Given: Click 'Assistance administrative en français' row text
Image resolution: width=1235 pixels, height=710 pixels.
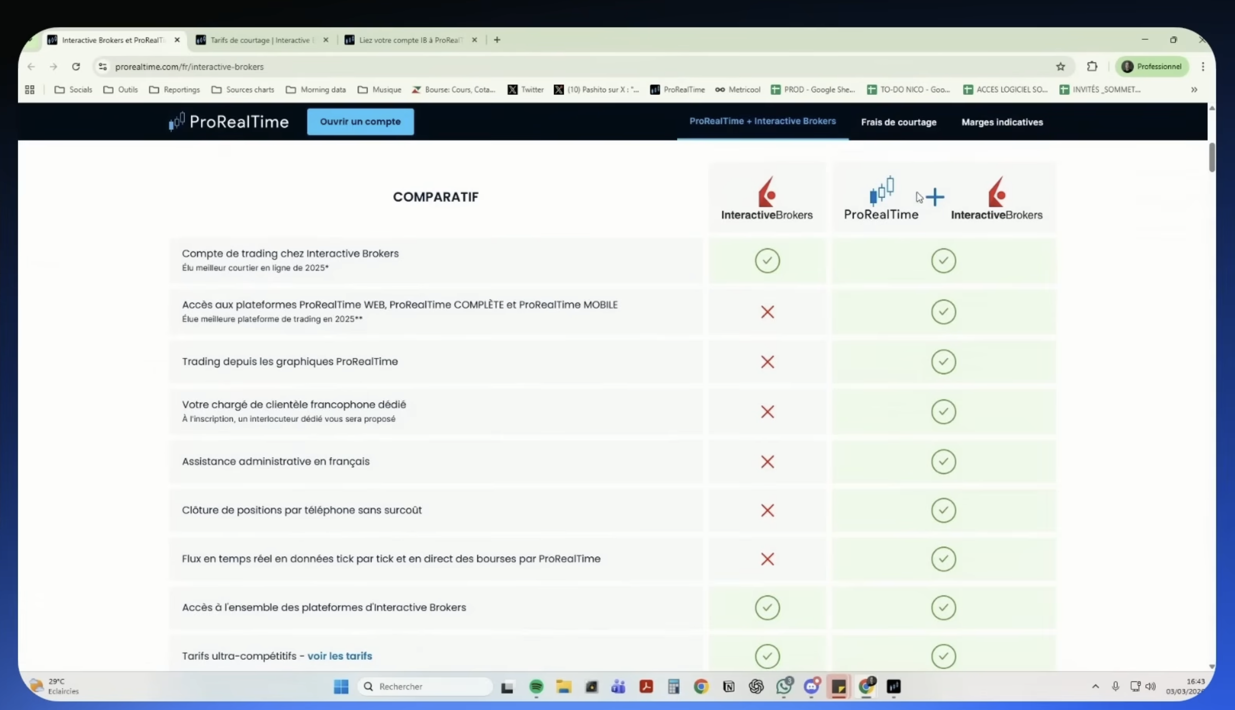Looking at the screenshot, I should pos(276,461).
